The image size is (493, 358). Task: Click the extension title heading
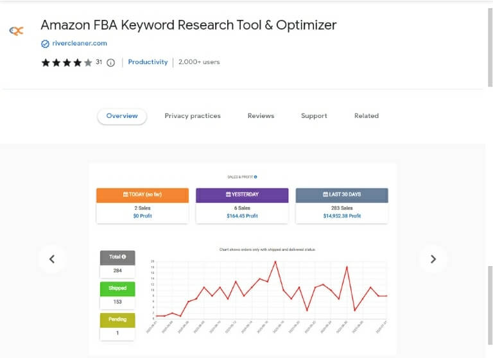[189, 25]
